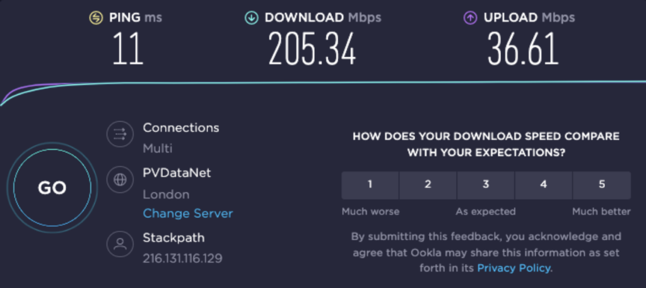Click the Connections arrows icon
The image size is (646, 288).
(x=120, y=134)
